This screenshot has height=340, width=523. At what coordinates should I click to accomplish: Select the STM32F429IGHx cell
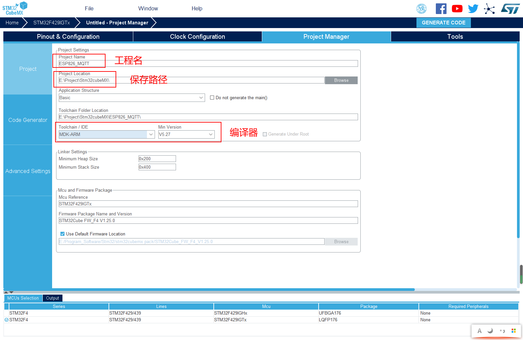click(x=266, y=313)
